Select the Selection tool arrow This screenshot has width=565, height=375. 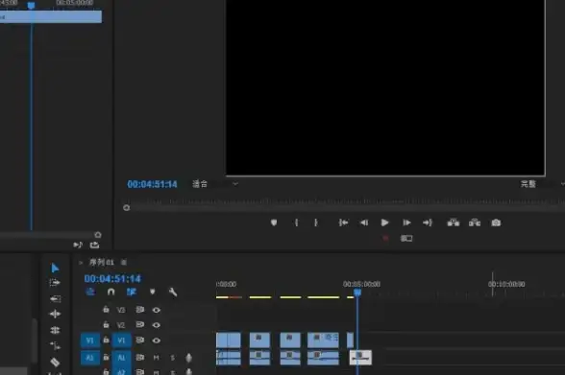pyautogui.click(x=55, y=268)
